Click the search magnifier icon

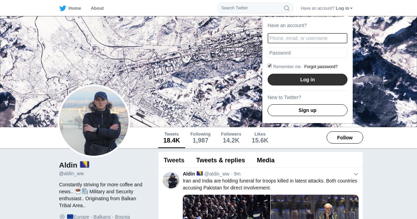[x=287, y=8]
